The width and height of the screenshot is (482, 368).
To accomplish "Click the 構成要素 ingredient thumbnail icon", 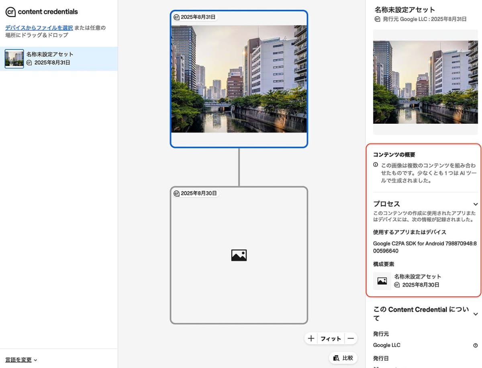I will tap(382, 280).
